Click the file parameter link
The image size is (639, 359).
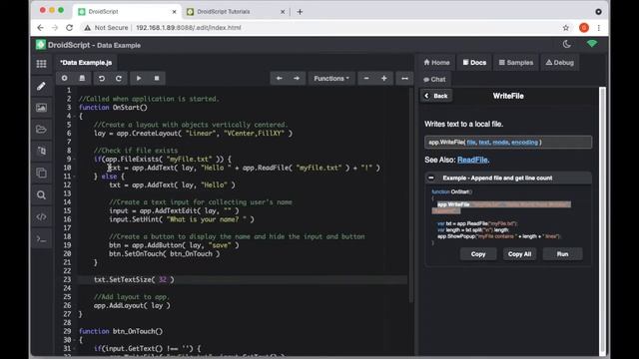471,142
